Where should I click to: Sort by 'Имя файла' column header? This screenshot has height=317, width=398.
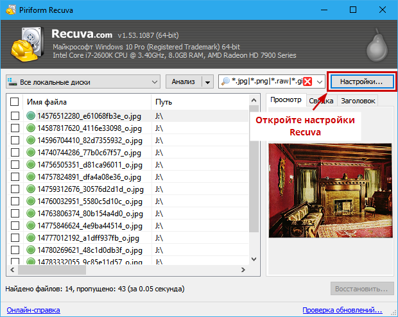[87, 102]
